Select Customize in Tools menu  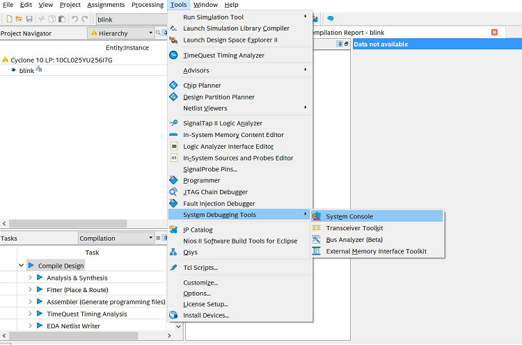point(240,282)
